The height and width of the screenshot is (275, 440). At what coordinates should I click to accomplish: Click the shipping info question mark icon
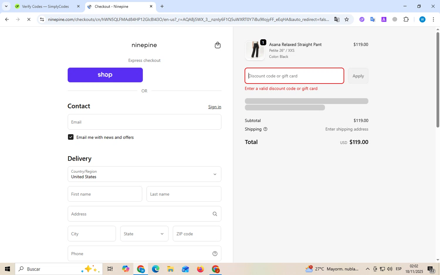[265, 129]
